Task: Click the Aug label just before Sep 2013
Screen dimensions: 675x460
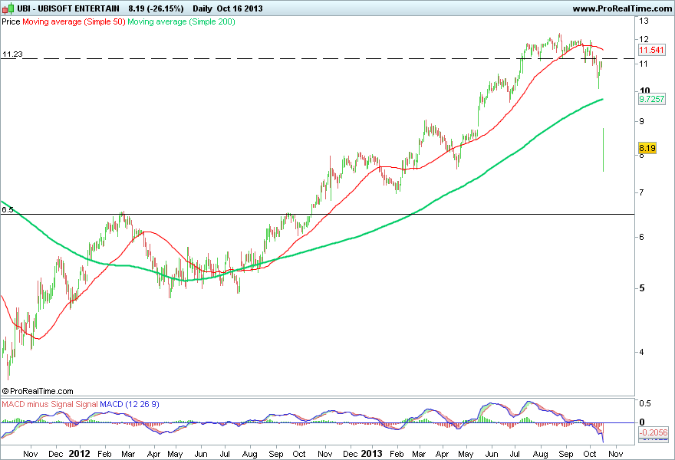Action: [x=540, y=454]
